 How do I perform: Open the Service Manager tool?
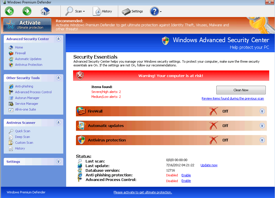[27, 104]
